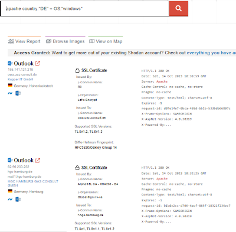Viewport: 236px width, 232px height.
Task: Open the Outlook result for owa.uez-consult.de
Action: 24,63
